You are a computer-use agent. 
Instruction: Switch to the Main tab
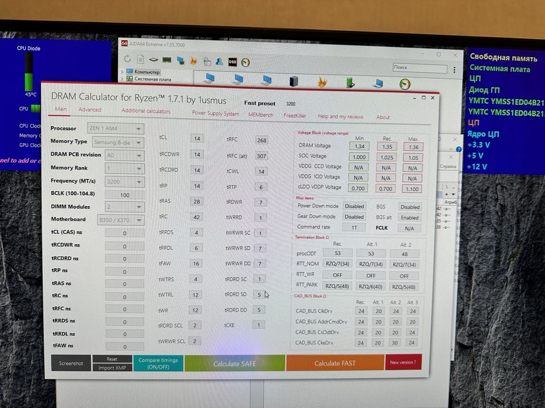tap(61, 108)
